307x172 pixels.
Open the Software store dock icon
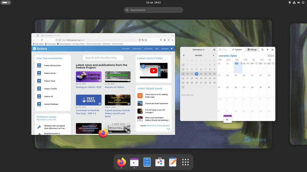point(160,162)
